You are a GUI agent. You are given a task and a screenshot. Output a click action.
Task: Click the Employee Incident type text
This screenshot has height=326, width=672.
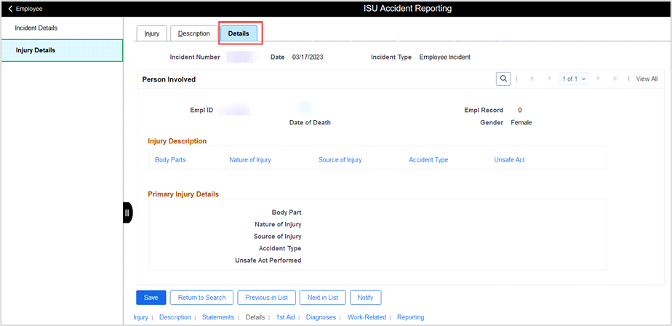tap(445, 57)
